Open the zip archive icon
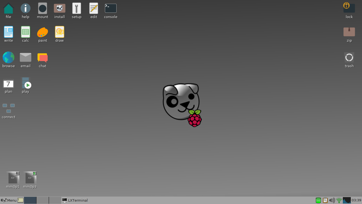This screenshot has width=362, height=204. tap(349, 32)
